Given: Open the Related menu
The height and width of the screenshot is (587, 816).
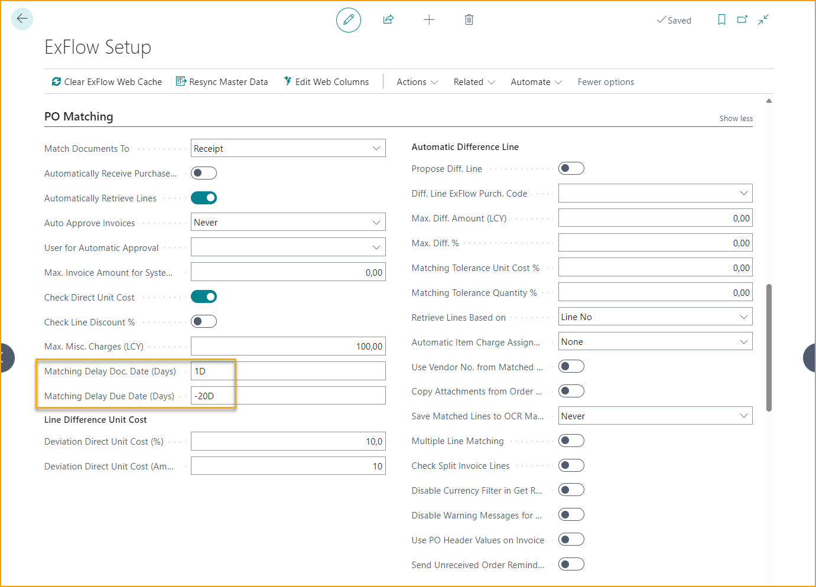Looking at the screenshot, I should click(474, 82).
